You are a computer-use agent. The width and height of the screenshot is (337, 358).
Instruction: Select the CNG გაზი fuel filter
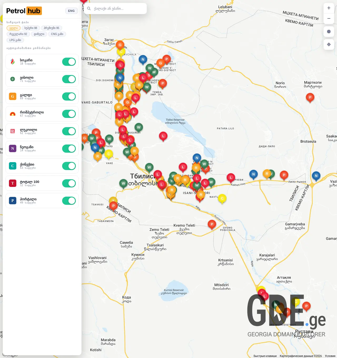[57, 34]
